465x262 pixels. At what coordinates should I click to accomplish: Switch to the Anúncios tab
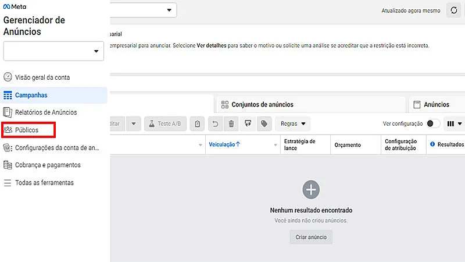[x=437, y=105]
